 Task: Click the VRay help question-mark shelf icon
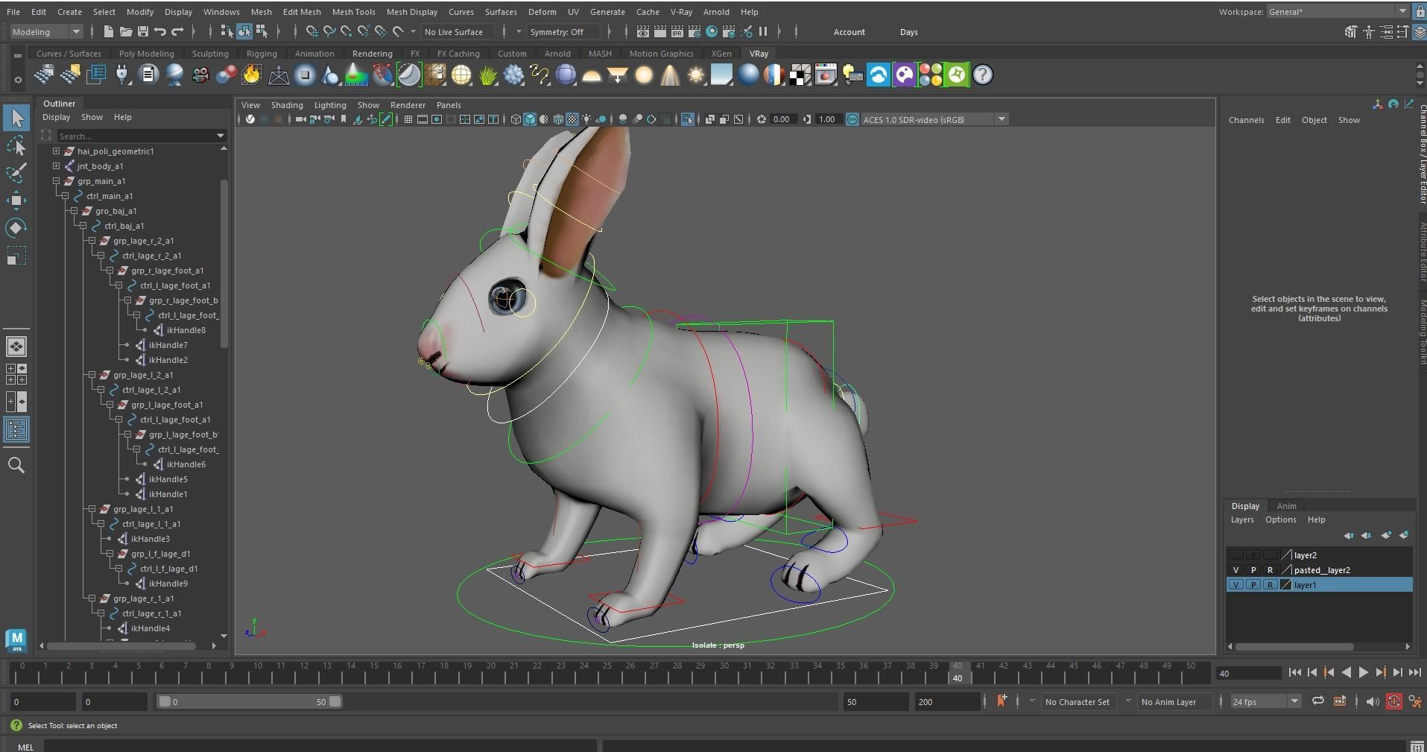[x=983, y=75]
